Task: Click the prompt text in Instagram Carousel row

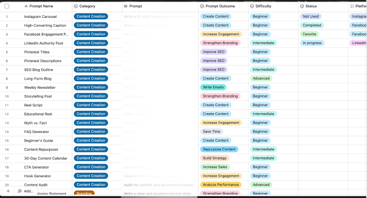Action: pos(160,17)
